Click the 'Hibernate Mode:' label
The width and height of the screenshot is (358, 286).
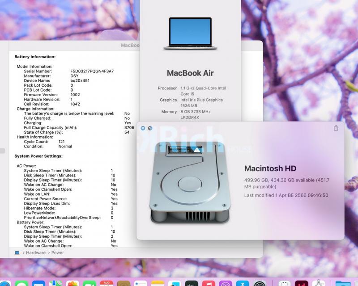click(40, 208)
